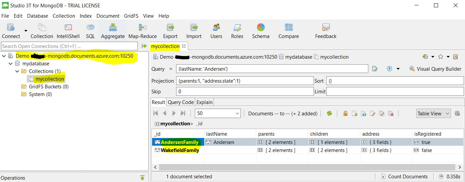
Task: Open the Help menu
Action: (164, 16)
